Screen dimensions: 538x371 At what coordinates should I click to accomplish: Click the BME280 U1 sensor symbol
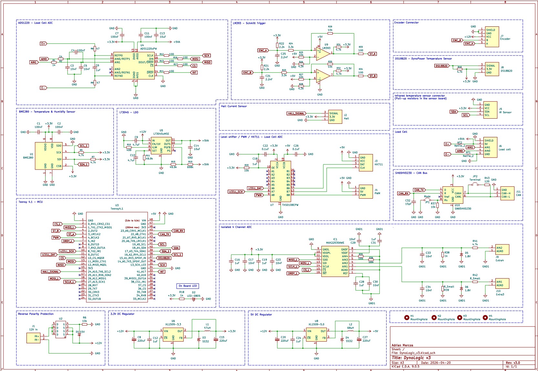[x=49, y=156]
